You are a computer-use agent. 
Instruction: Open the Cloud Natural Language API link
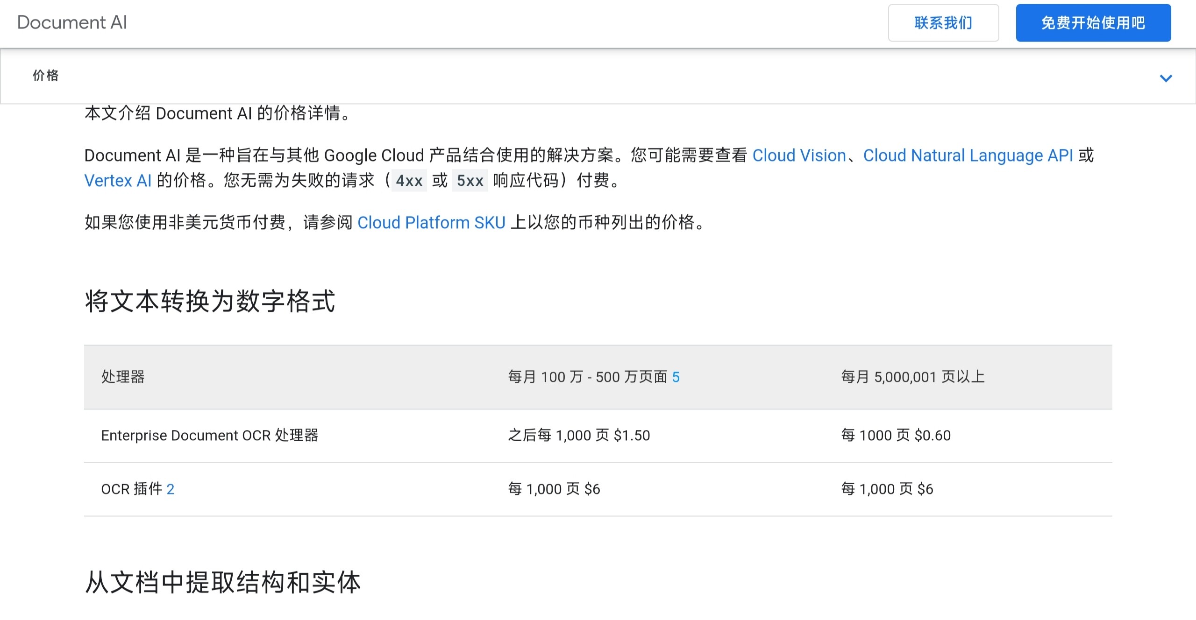pyautogui.click(x=968, y=155)
